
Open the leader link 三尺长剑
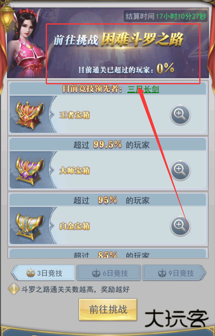143,89
